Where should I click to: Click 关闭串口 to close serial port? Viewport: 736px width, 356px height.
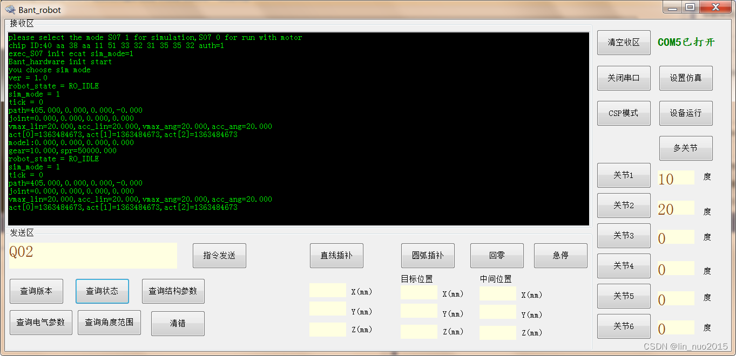[624, 78]
